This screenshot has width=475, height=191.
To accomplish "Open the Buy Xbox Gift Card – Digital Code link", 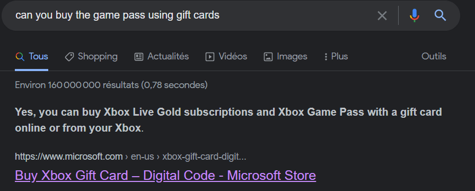I will [x=165, y=176].
